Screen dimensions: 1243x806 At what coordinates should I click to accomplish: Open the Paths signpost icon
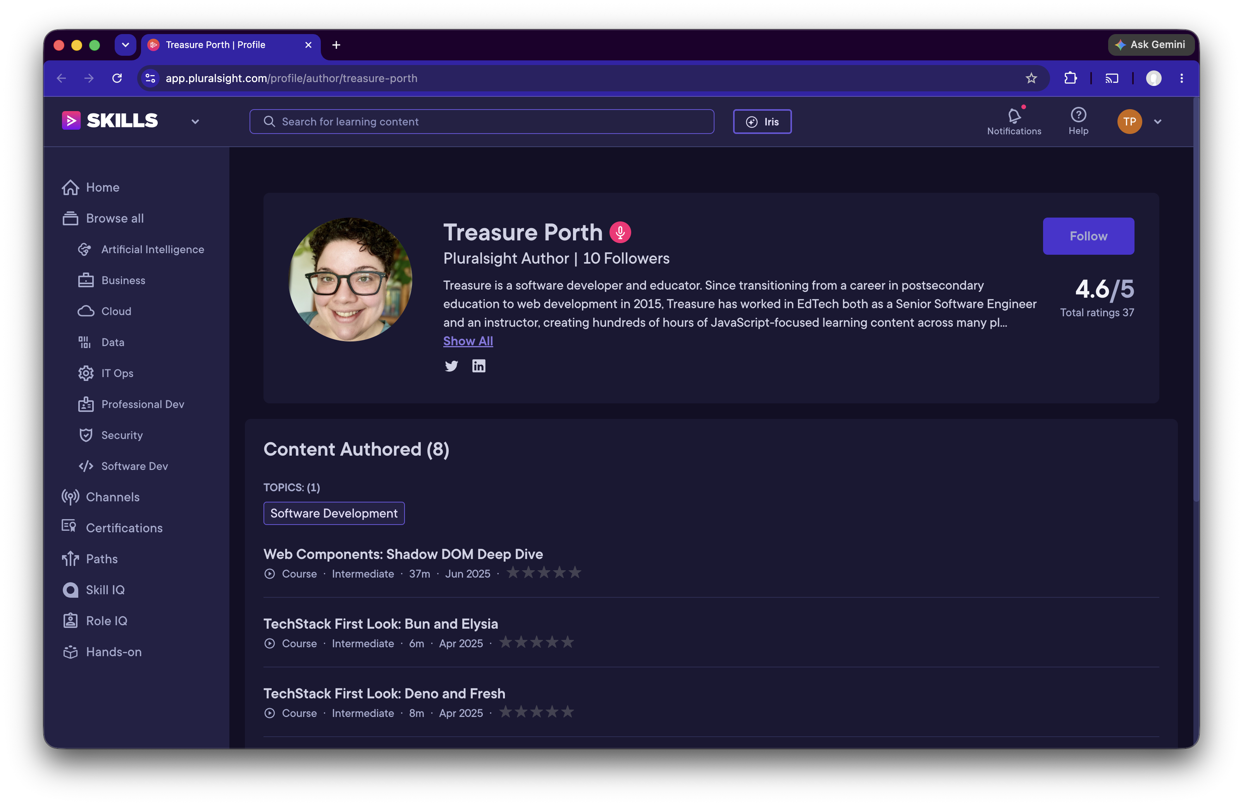pos(71,559)
